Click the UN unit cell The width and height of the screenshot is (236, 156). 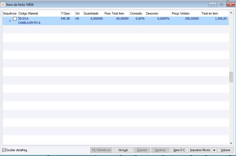click(x=77, y=19)
